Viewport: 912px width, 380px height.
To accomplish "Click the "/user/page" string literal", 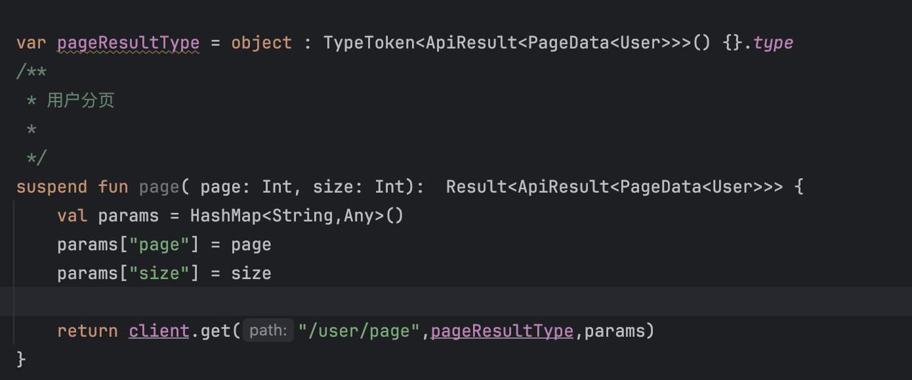I will click(x=359, y=331).
